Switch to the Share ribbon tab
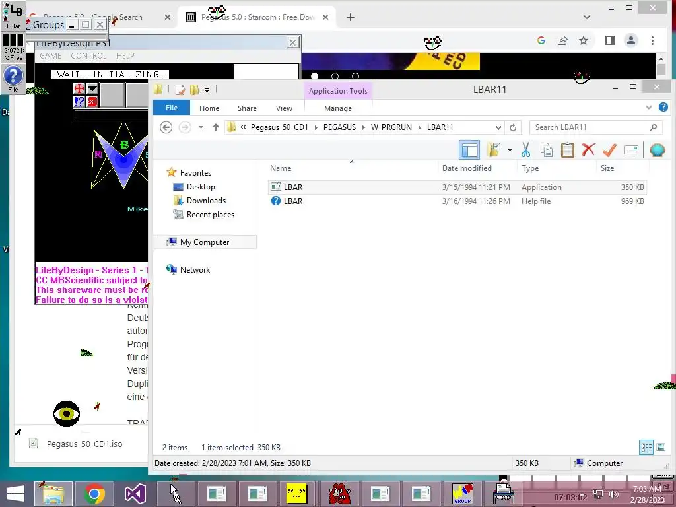 click(x=247, y=108)
